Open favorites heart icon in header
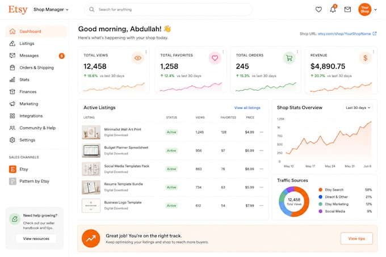Viewport: 386px width, 257px height. 318,10
